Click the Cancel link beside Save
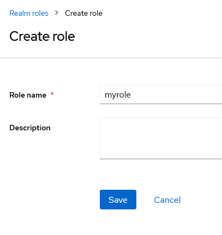This screenshot has height=235, width=222. (167, 200)
